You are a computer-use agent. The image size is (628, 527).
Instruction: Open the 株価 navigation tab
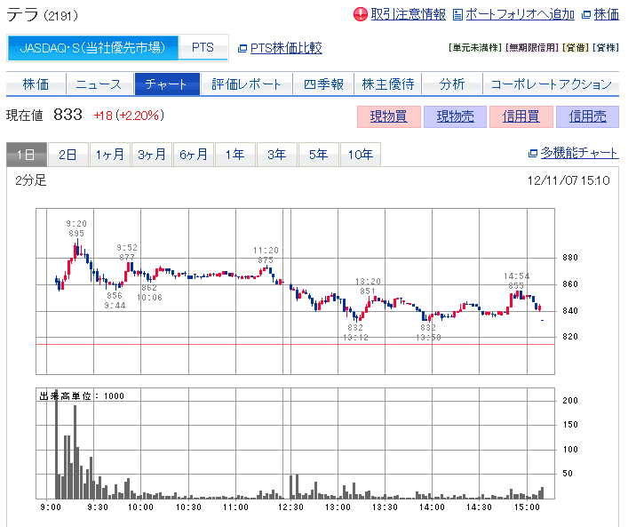[36, 84]
